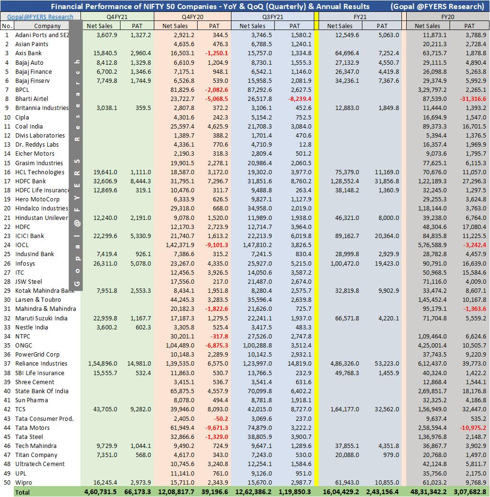Viewport: 490px width, 497px height.
Task: Select the FY21 annual header cell
Action: click(360, 17)
